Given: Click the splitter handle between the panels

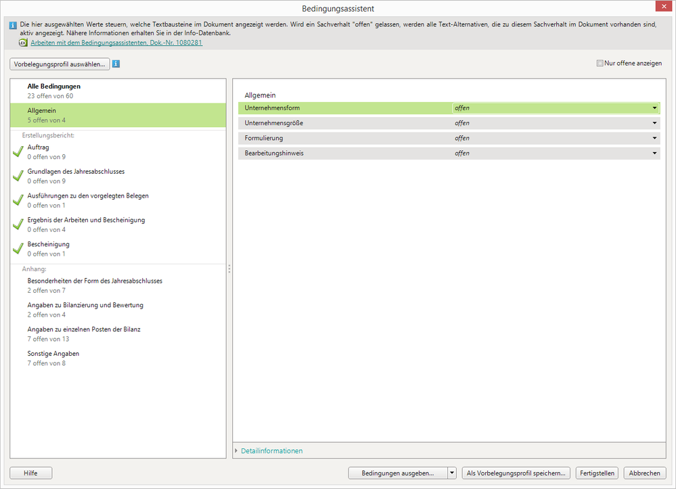Looking at the screenshot, I should click(x=229, y=269).
